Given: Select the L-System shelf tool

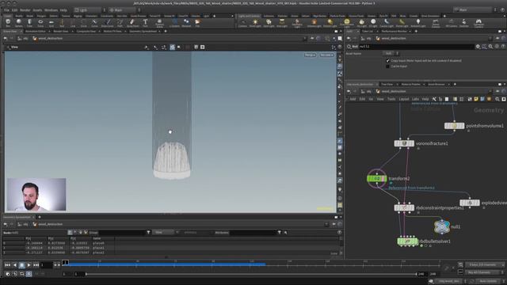Looking at the screenshot, I should pyautogui.click(x=174, y=23).
